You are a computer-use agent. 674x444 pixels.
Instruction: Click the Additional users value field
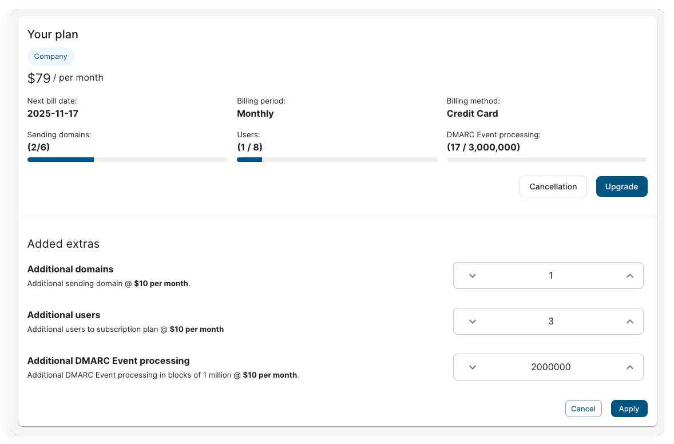pyautogui.click(x=550, y=322)
